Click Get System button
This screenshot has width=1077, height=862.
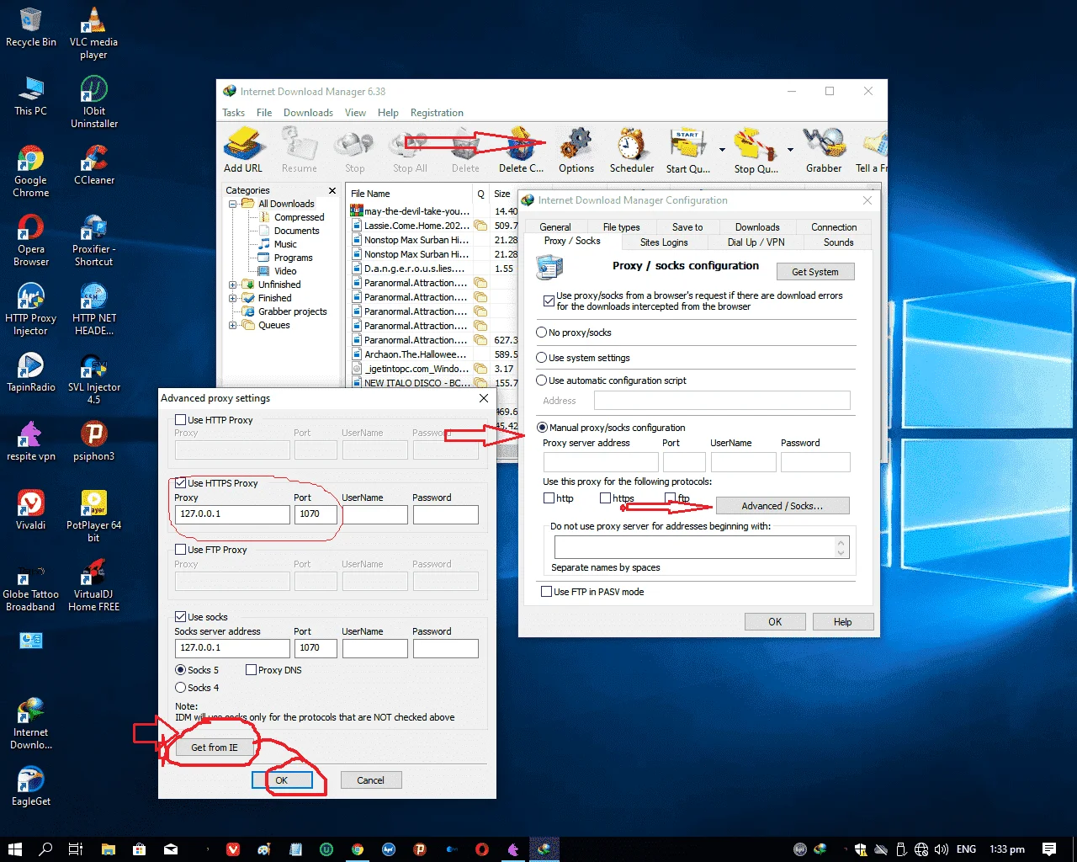pos(814,272)
